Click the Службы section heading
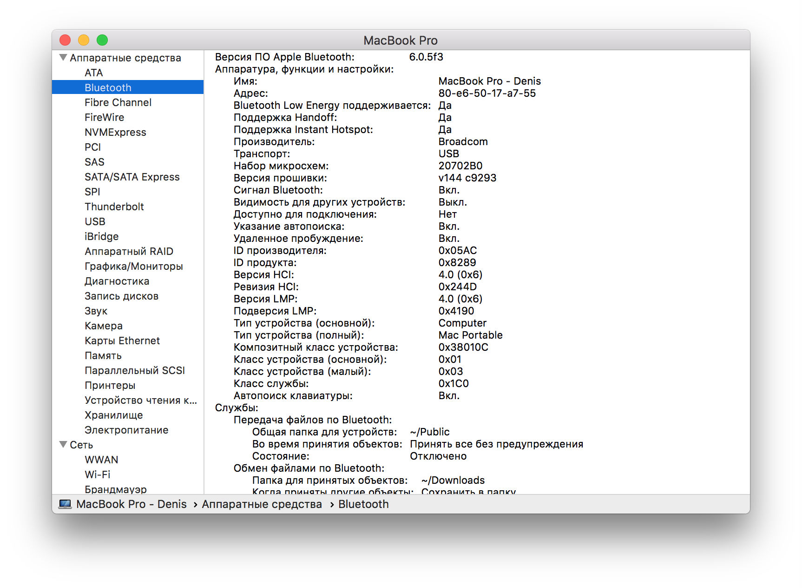This screenshot has height=588, width=802. coord(237,408)
